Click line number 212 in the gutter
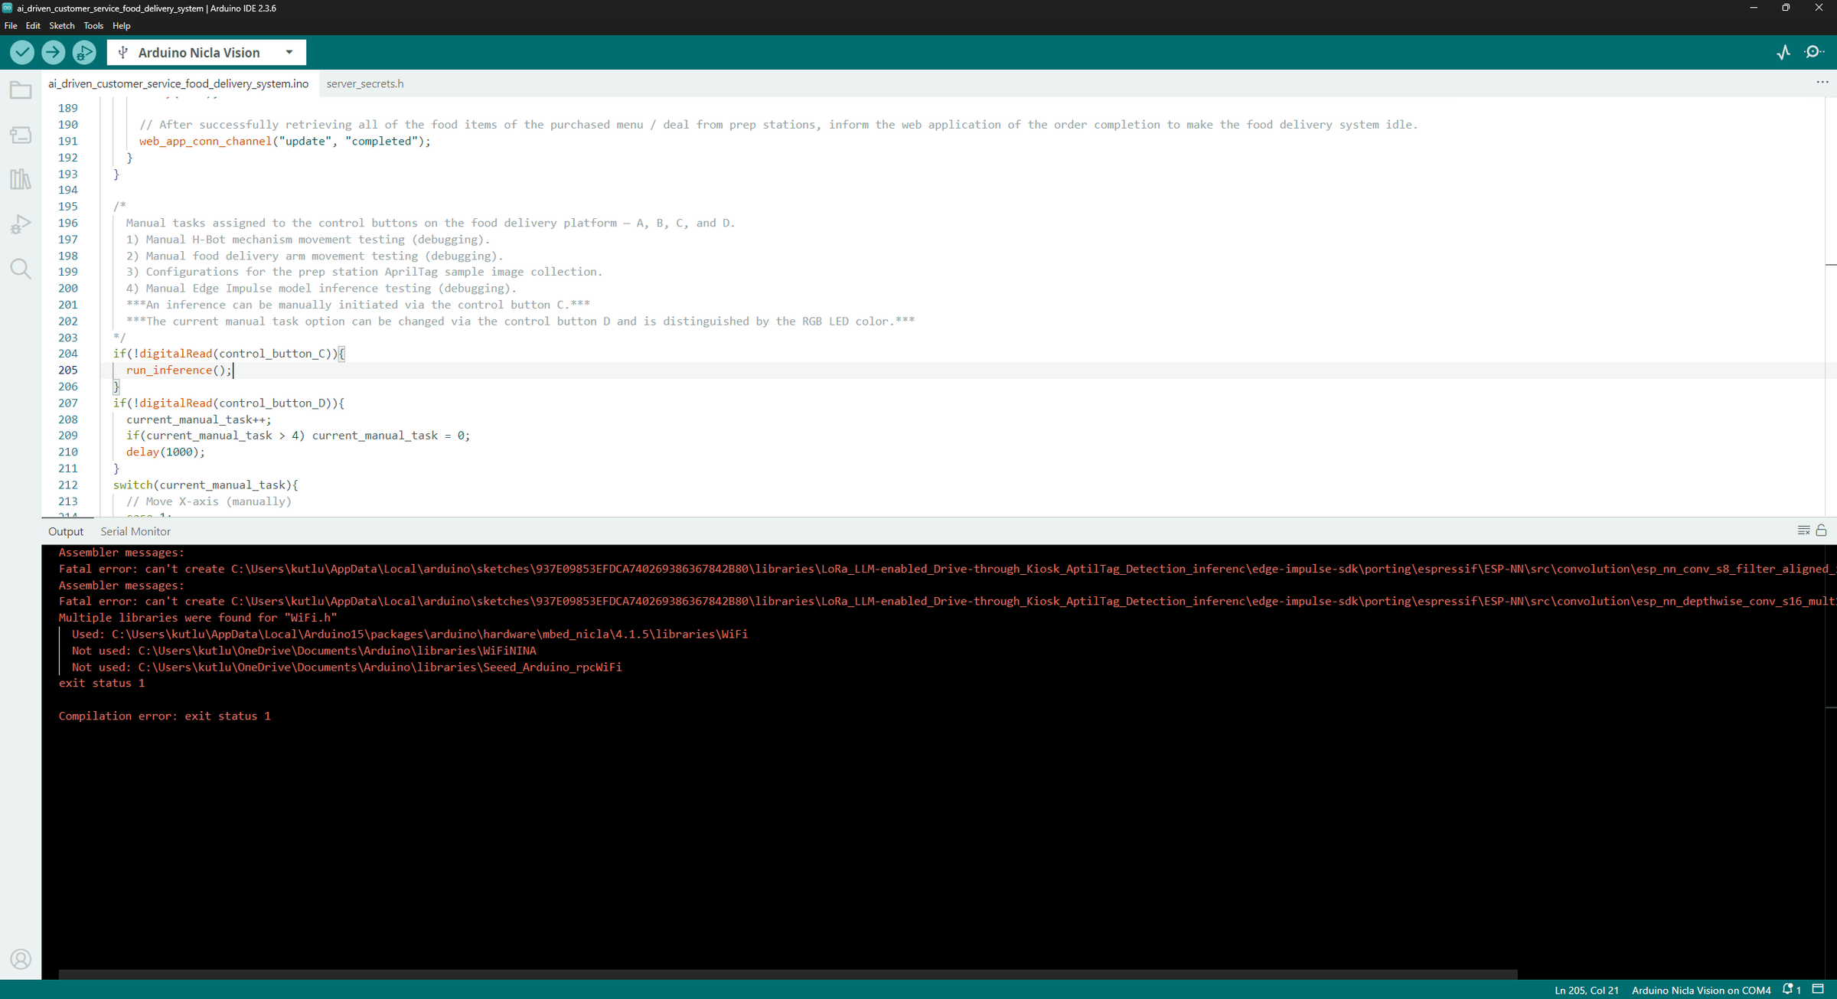Viewport: 1837px width, 999px height. coord(68,485)
